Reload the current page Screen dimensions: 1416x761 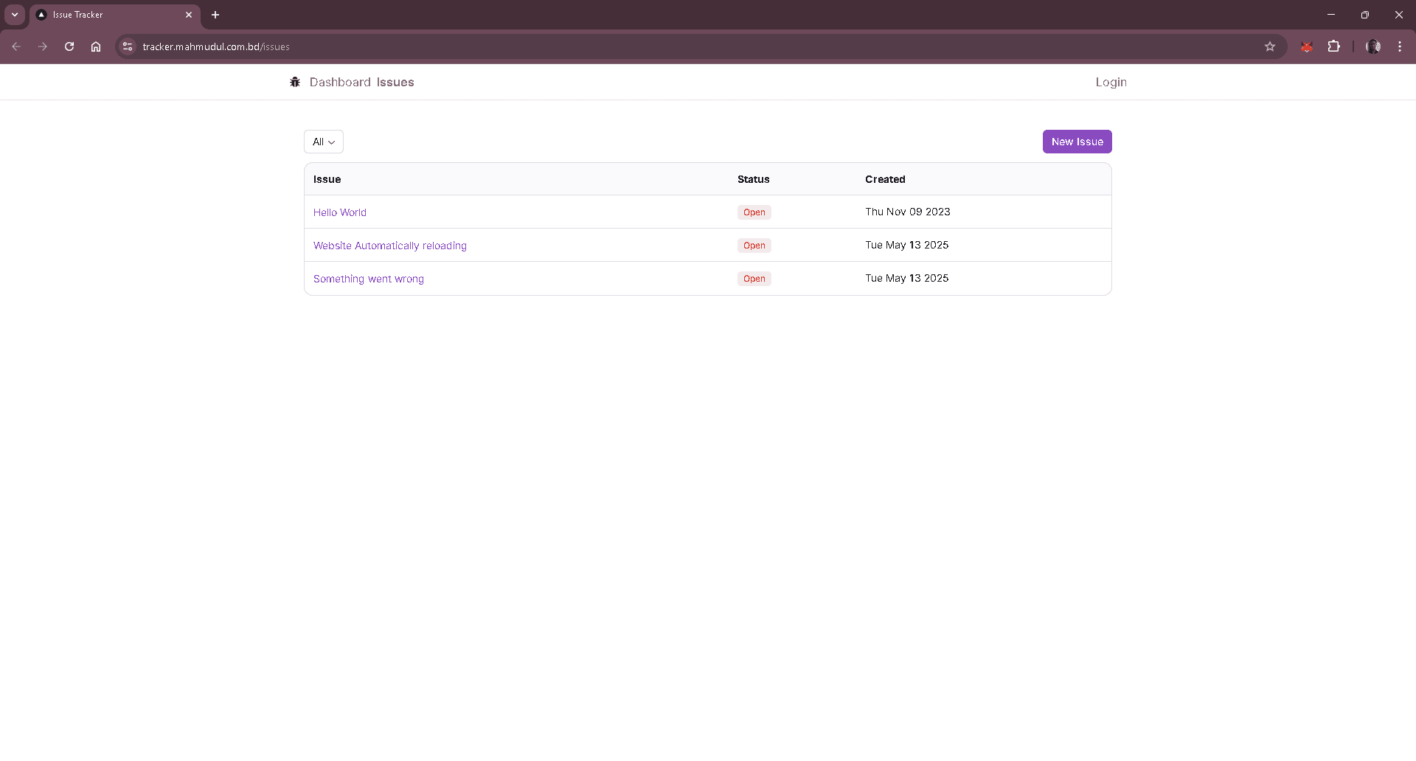[x=69, y=46]
